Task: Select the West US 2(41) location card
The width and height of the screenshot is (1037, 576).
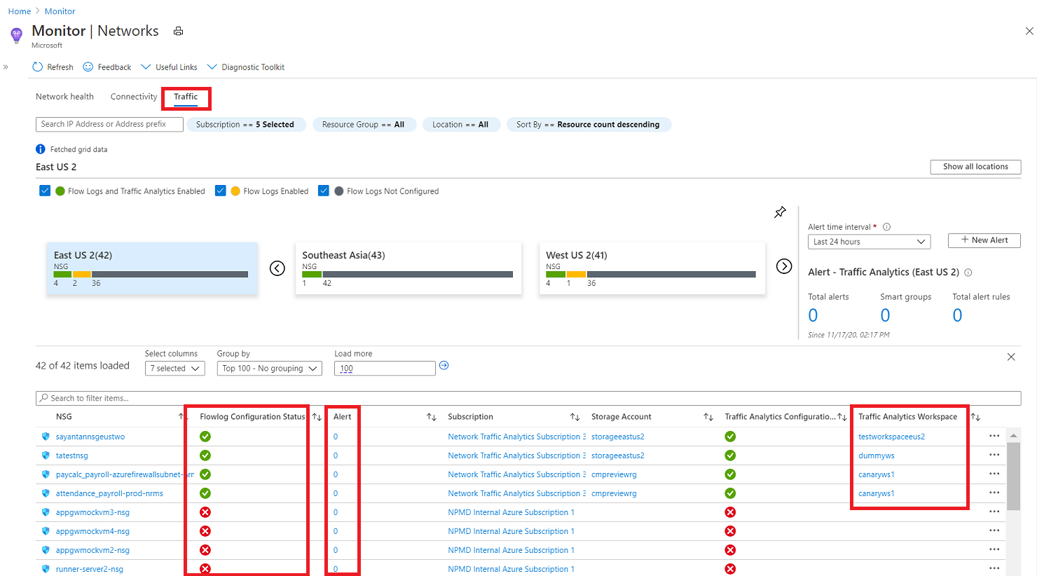Action: [x=652, y=268]
